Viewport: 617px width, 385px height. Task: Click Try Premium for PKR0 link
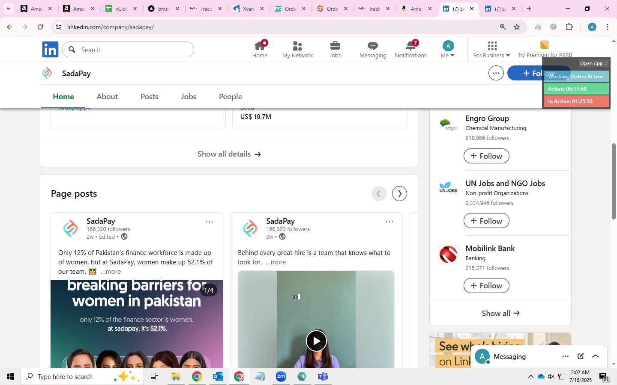pos(545,49)
